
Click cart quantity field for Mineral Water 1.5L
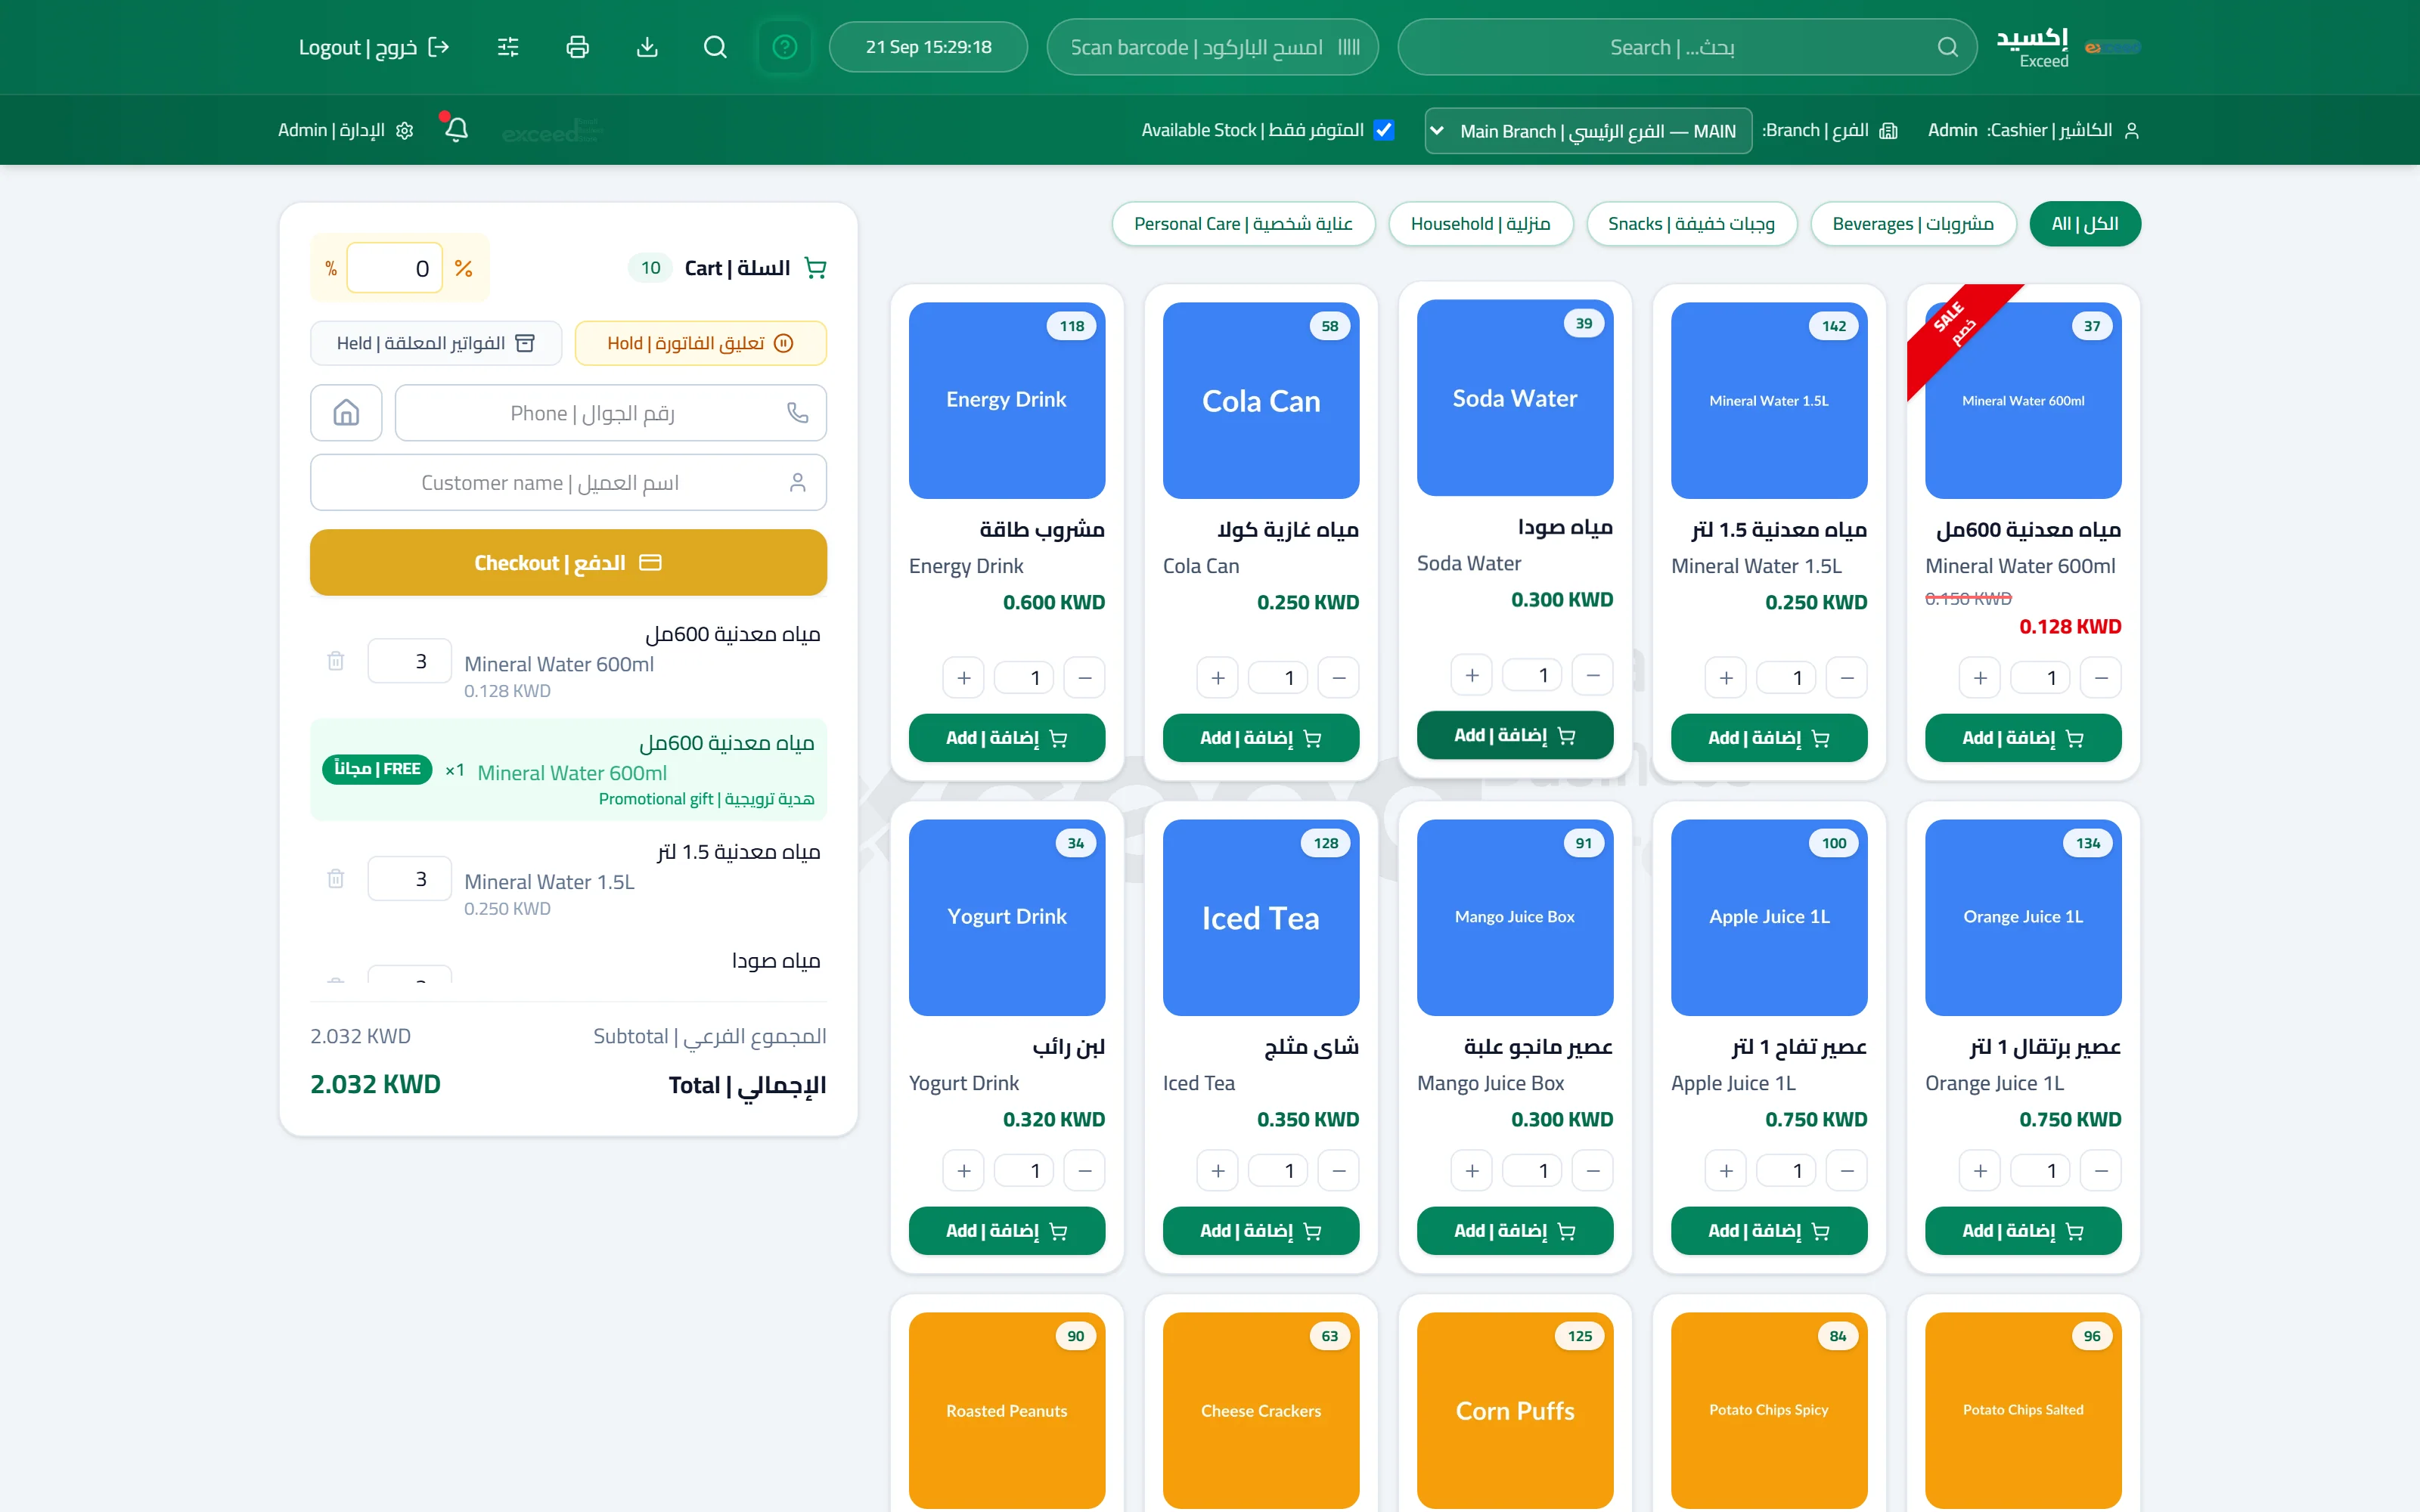pyautogui.click(x=410, y=879)
